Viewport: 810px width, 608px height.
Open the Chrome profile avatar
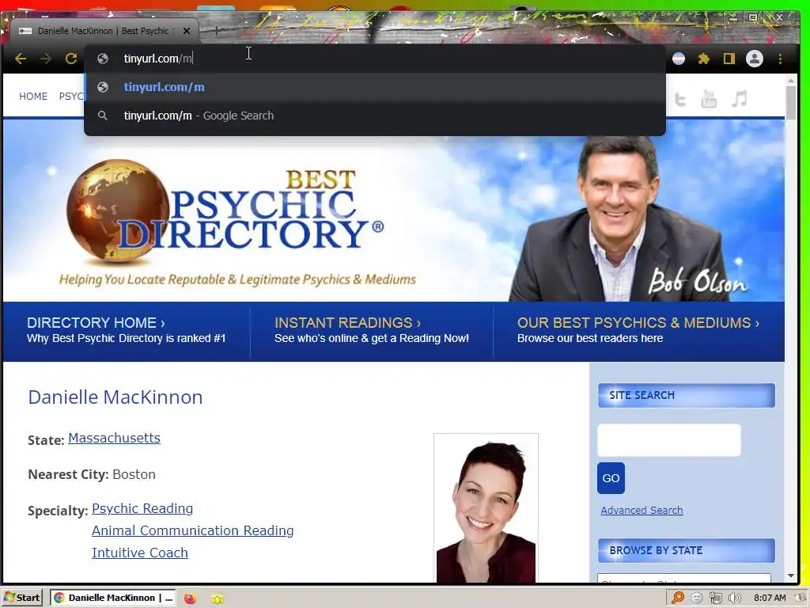(754, 59)
